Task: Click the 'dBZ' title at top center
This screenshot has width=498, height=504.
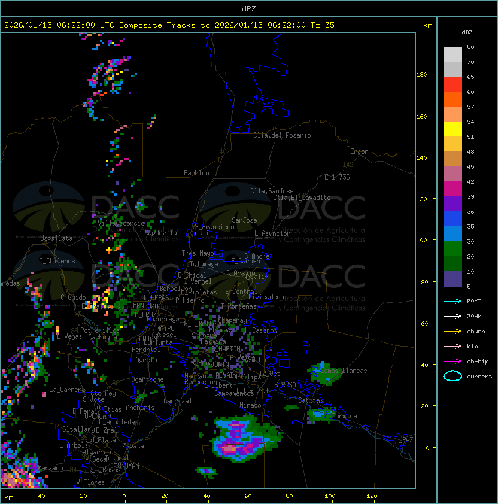Action: tap(249, 9)
